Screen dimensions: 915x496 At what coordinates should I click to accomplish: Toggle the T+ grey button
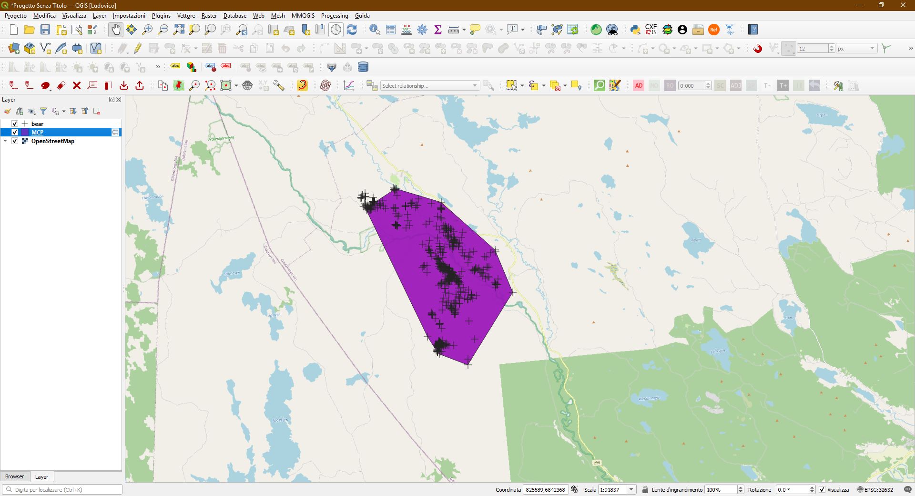(783, 85)
